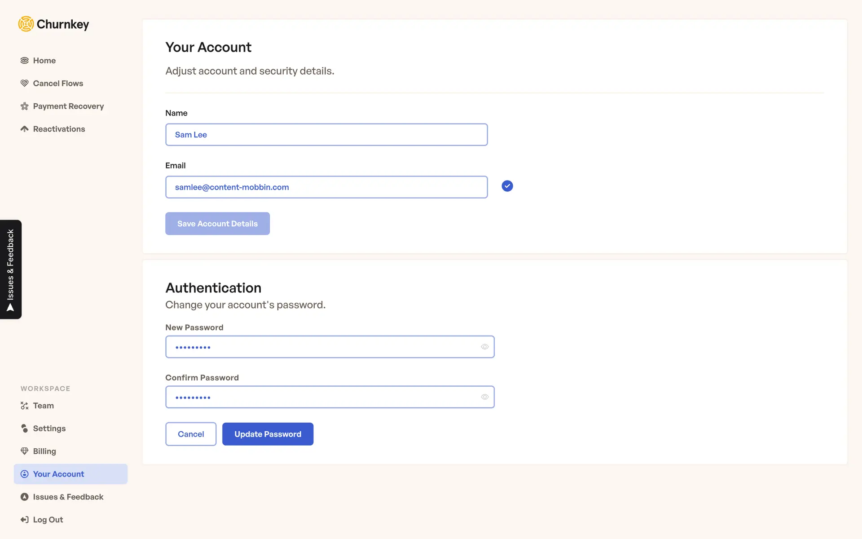
Task: Click the Cancel Flows heart icon
Action: (x=25, y=84)
